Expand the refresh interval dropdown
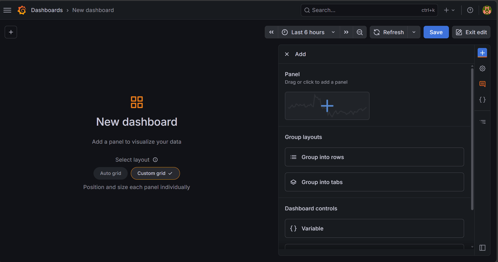The height and width of the screenshot is (262, 498). click(414, 32)
